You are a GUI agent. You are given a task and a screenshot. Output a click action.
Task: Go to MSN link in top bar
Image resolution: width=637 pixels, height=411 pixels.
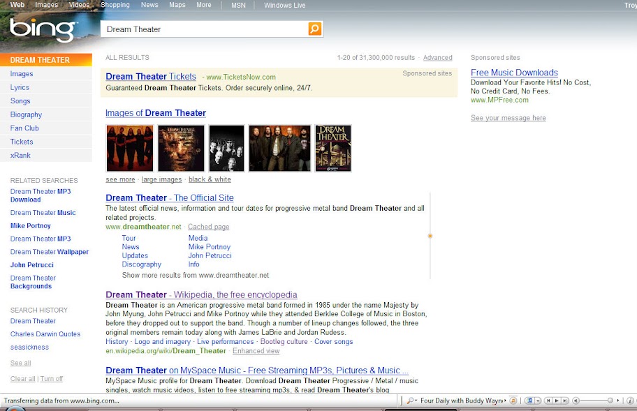pyautogui.click(x=238, y=6)
